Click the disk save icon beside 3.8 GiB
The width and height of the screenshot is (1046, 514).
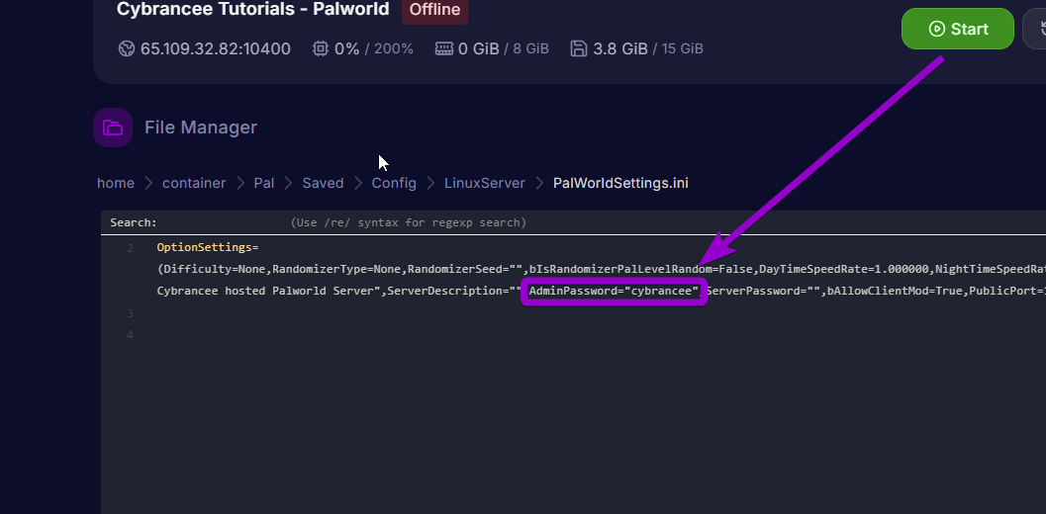point(578,48)
